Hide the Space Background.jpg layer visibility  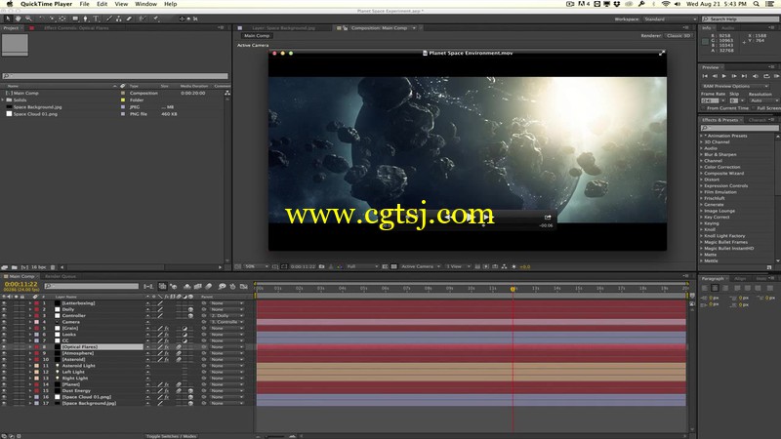point(5,404)
